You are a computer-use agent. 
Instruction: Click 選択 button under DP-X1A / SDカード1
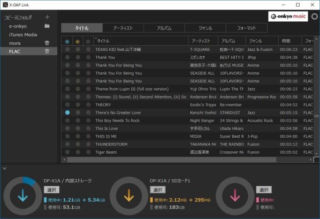click(158, 190)
